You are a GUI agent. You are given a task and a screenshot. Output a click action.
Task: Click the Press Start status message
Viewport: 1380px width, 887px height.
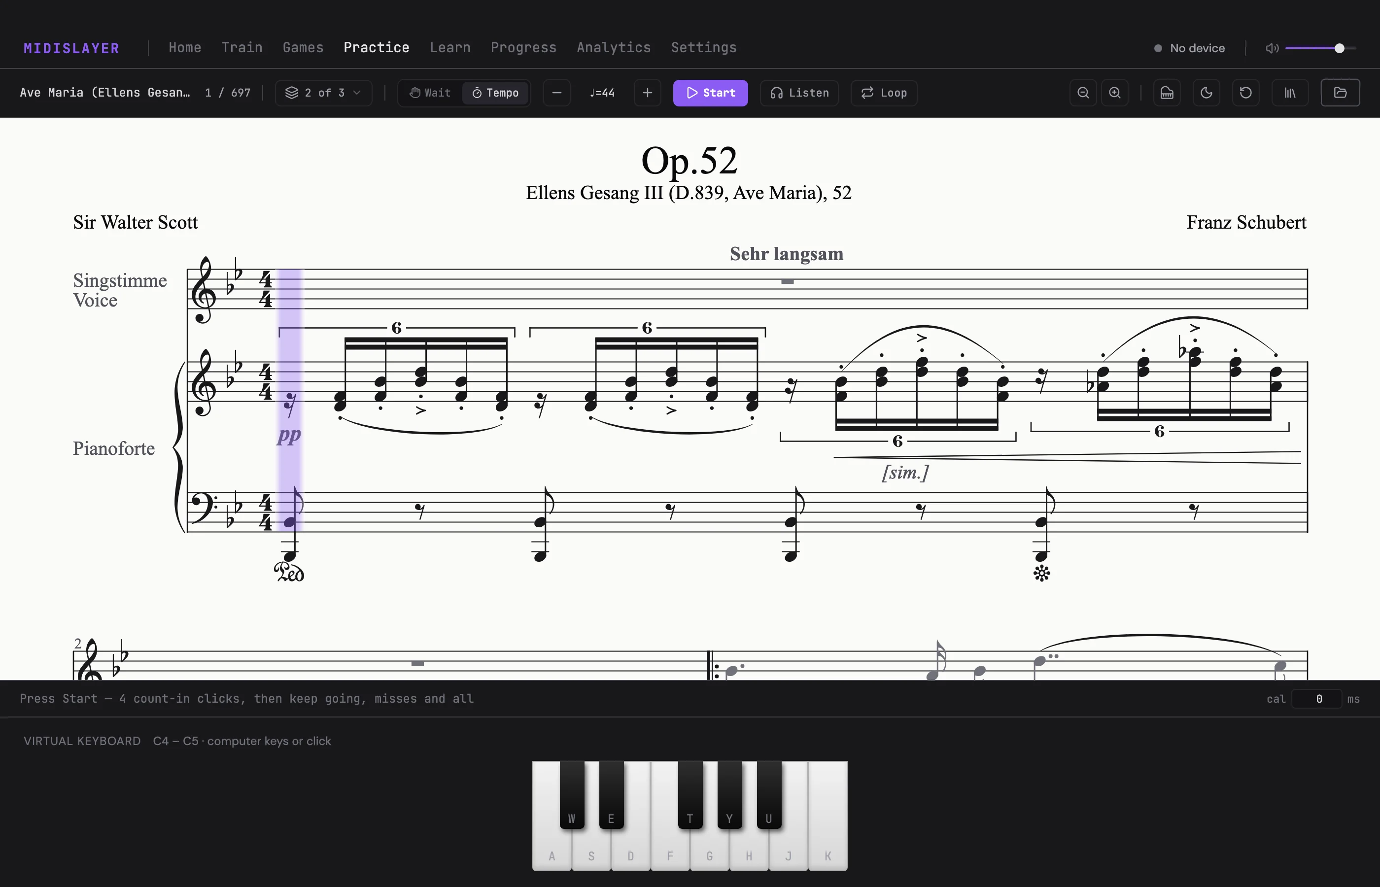pos(246,699)
